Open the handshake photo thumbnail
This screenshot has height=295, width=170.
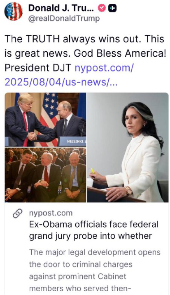click(x=46, y=120)
